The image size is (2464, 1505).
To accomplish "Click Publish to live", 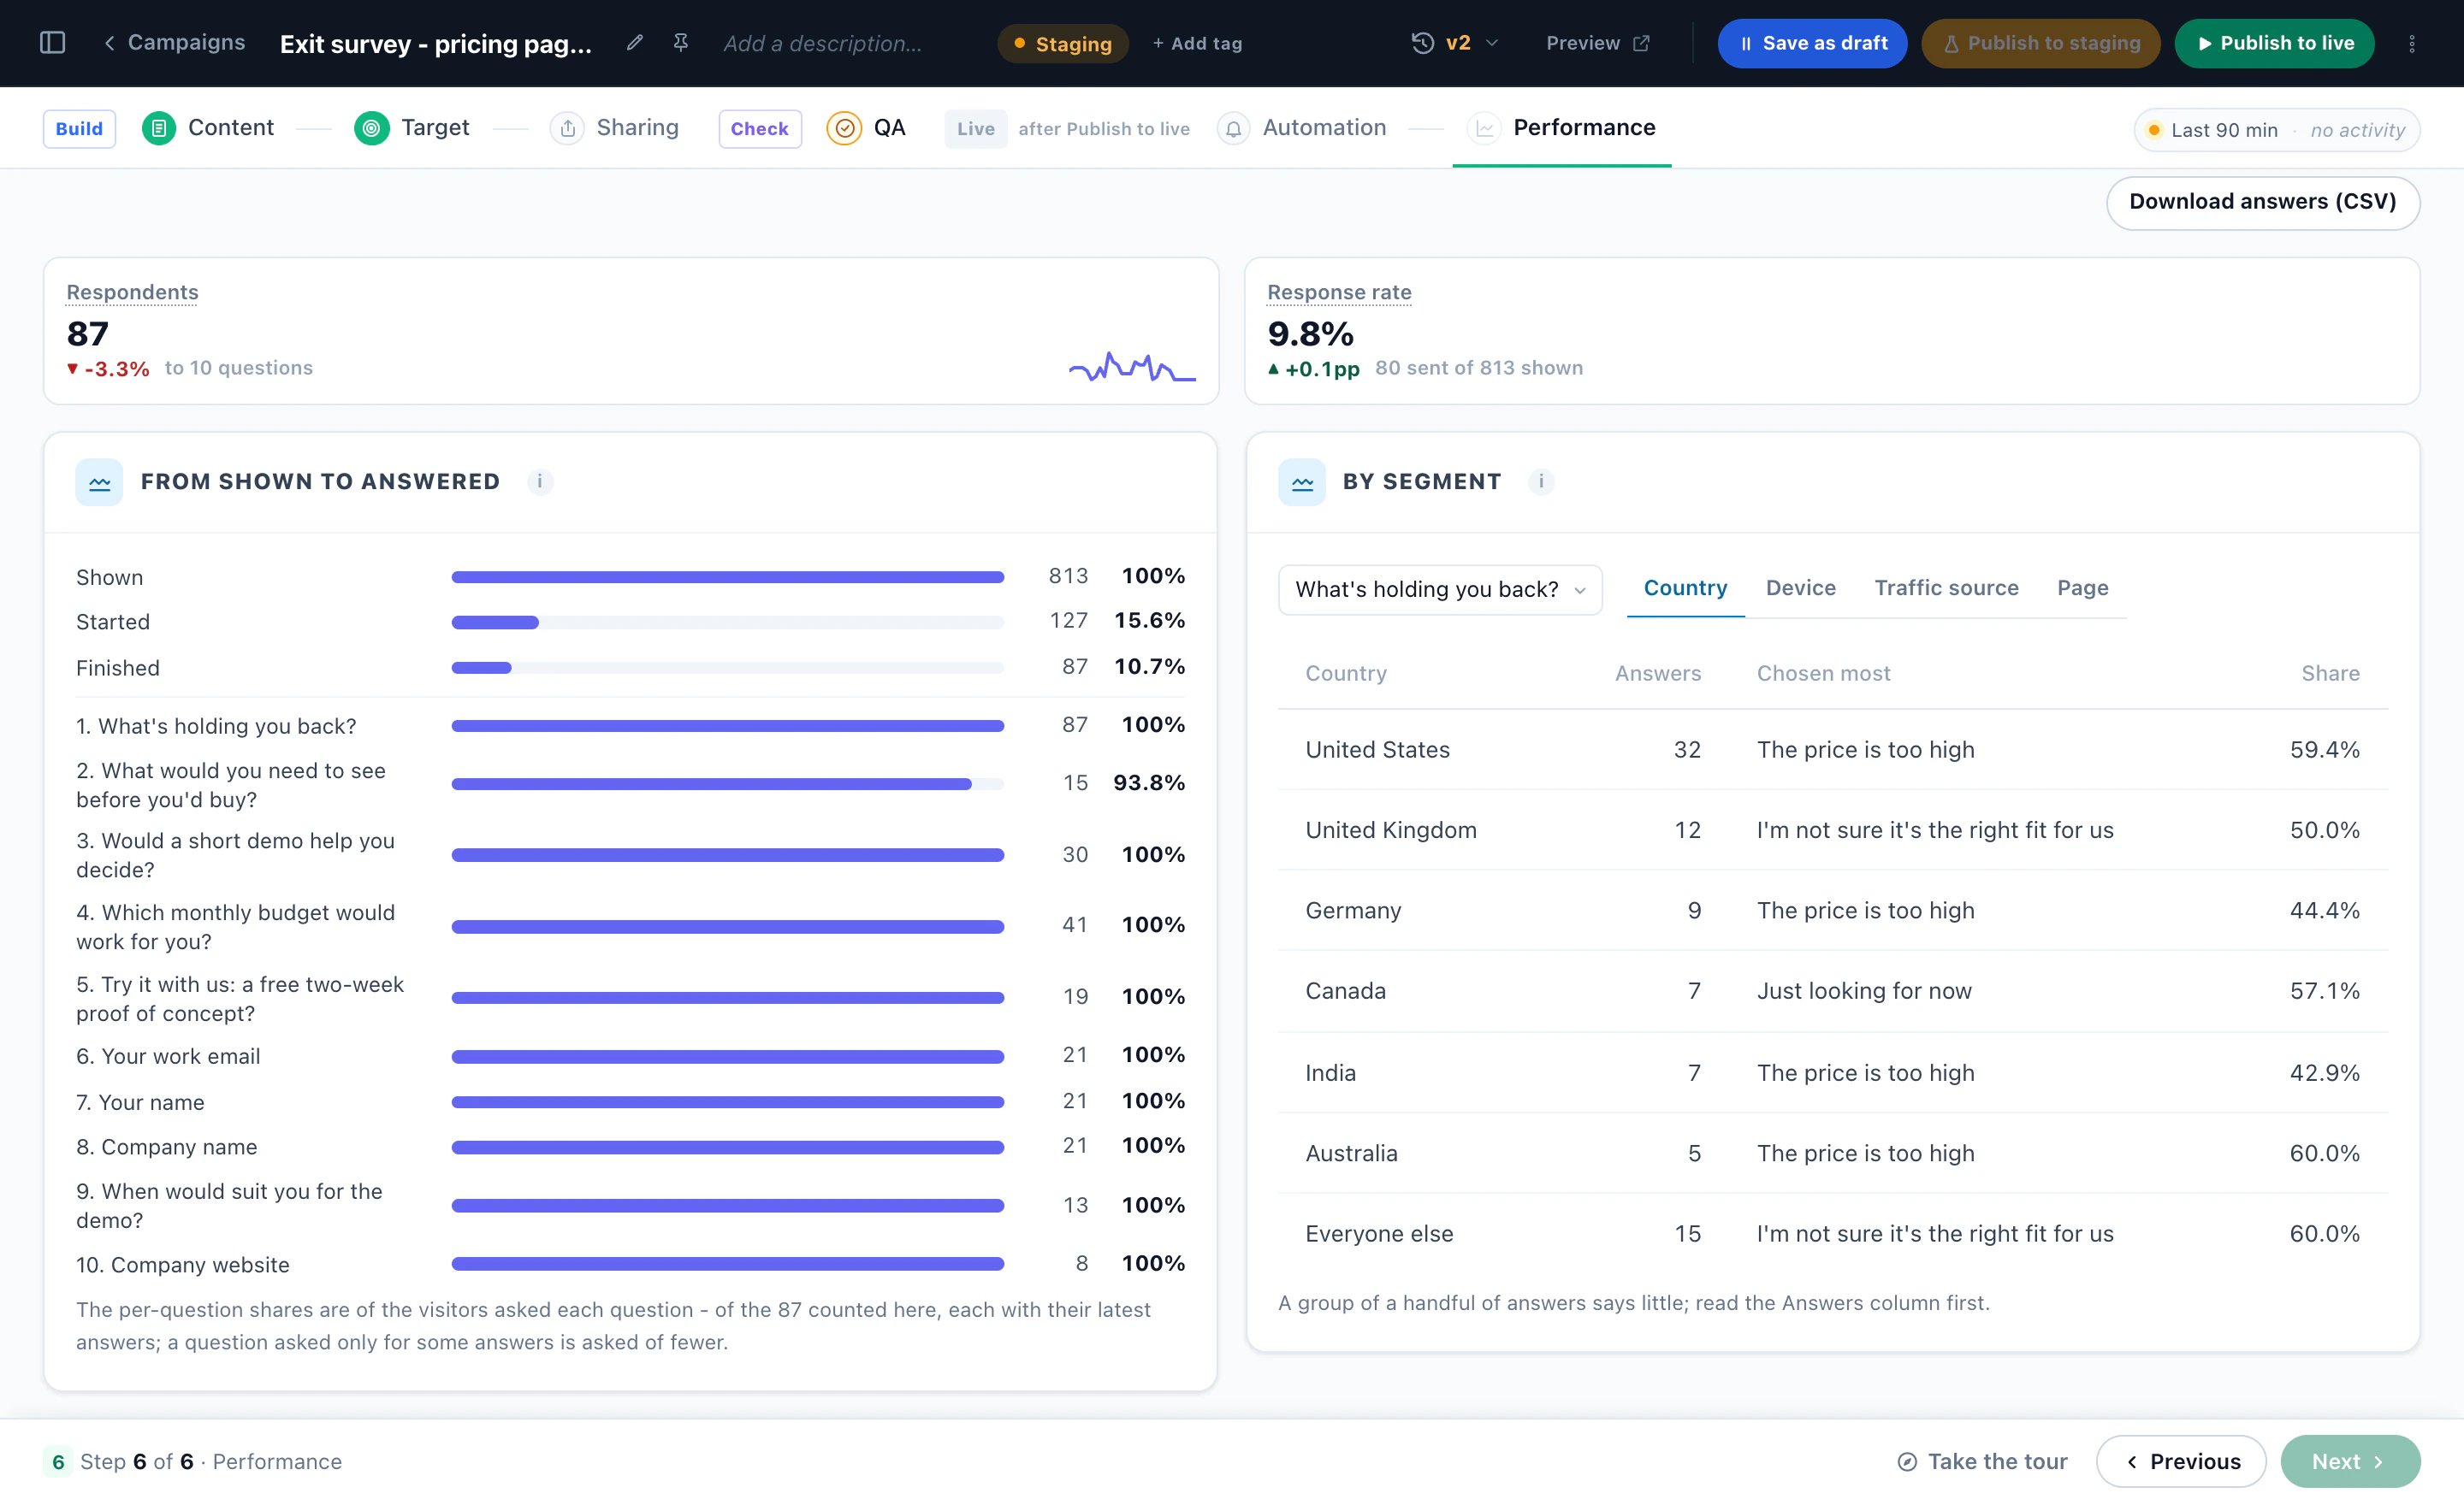I will 2274,43.
